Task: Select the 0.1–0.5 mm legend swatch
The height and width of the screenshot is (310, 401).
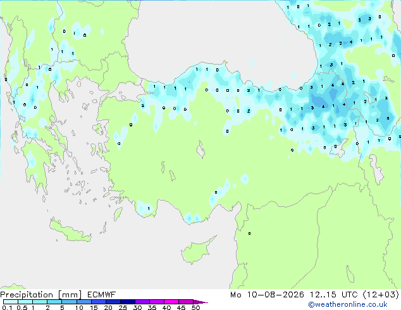Action: (x=11, y=302)
